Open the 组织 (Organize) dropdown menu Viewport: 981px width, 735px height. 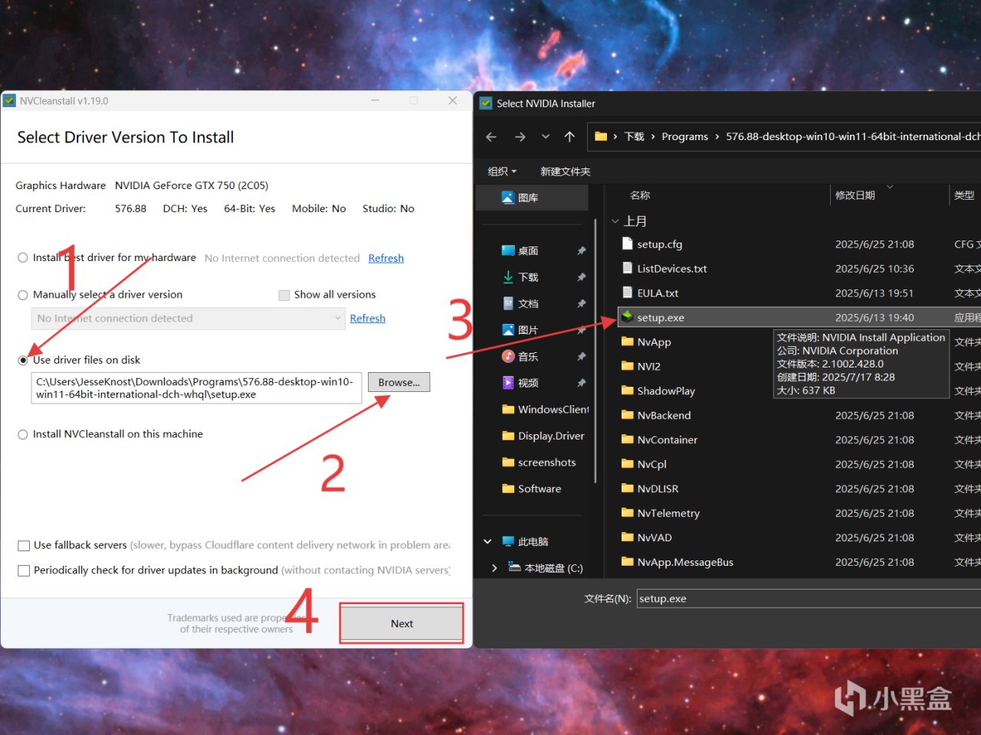[502, 171]
